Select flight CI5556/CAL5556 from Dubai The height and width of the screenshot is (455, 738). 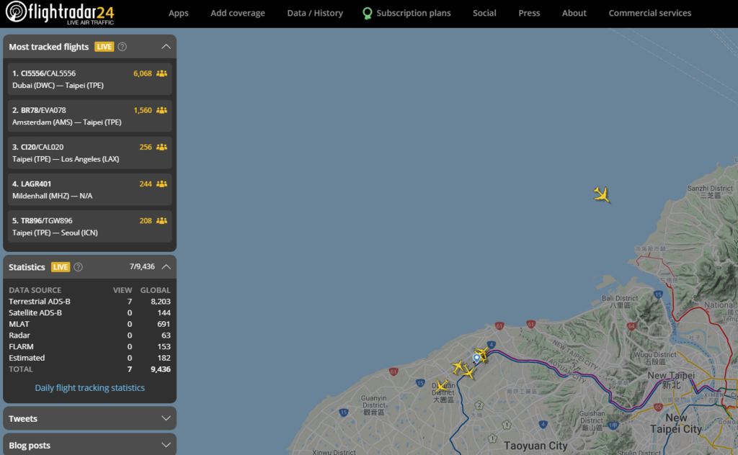[89, 79]
